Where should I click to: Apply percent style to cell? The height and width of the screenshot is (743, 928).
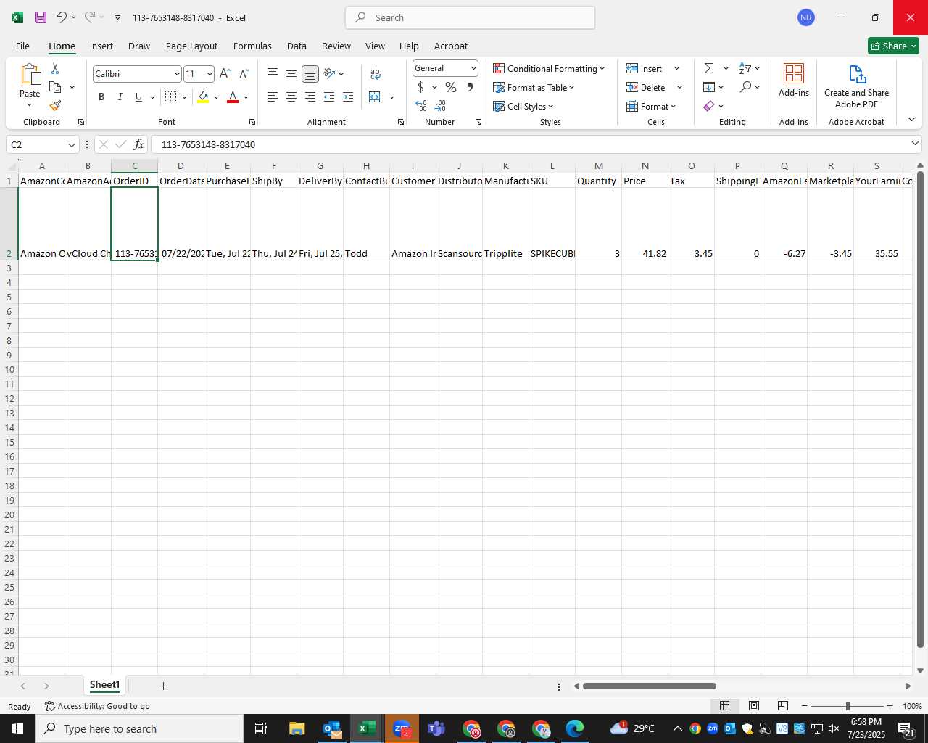point(451,87)
